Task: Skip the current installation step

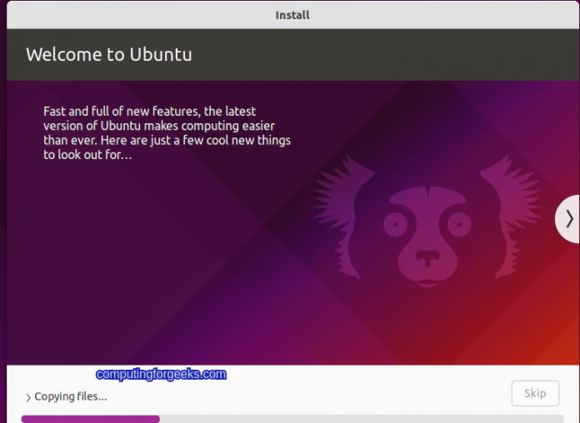Action: pyautogui.click(x=535, y=393)
